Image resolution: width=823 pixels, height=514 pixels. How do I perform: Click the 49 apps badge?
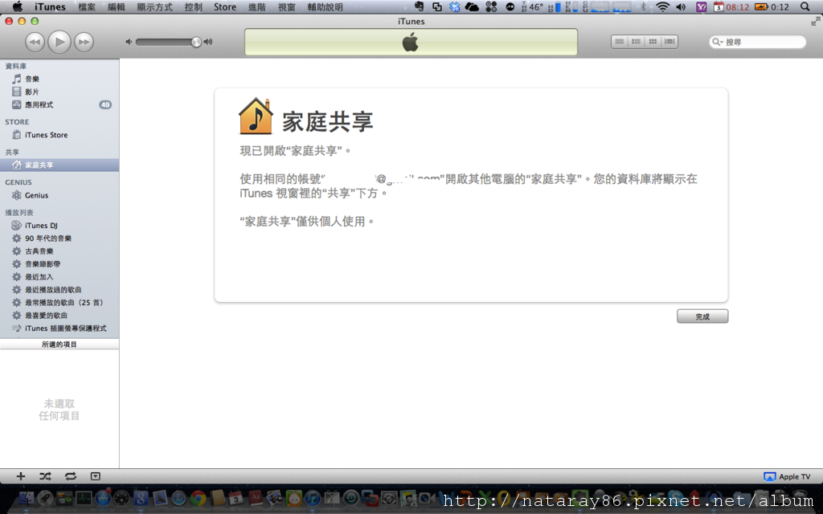pyautogui.click(x=105, y=105)
